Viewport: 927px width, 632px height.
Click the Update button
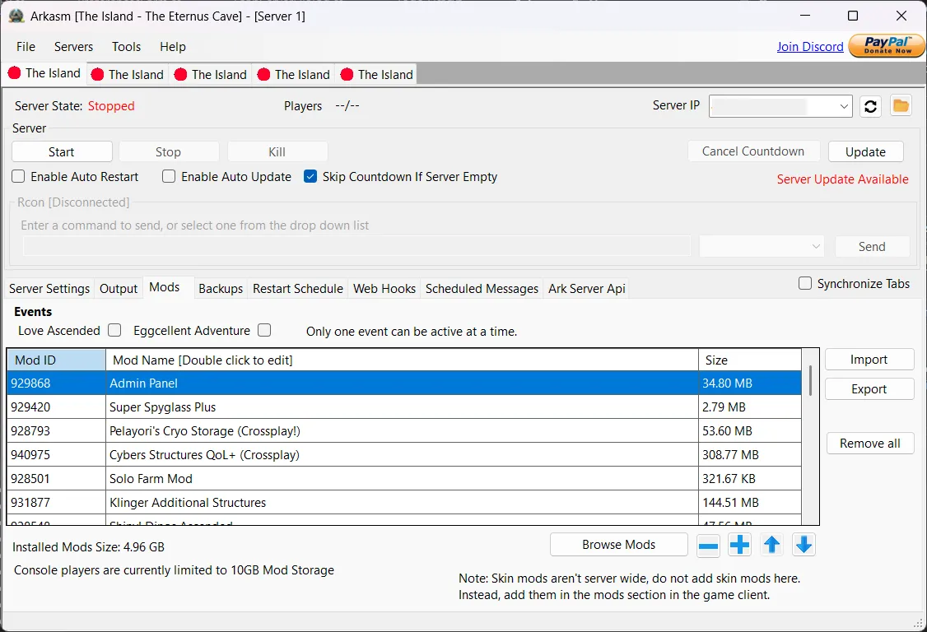(865, 152)
